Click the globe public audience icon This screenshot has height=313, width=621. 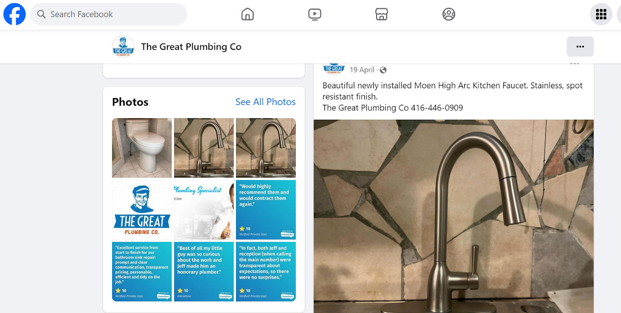(x=383, y=70)
